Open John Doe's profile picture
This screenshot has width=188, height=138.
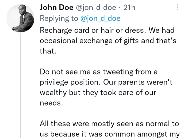(20, 18)
